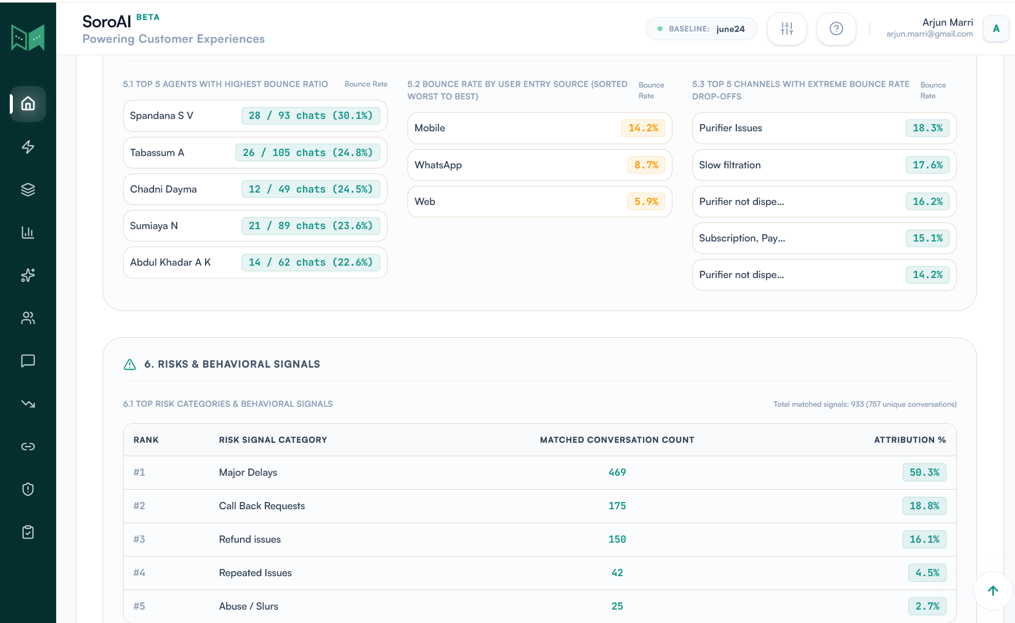The height and width of the screenshot is (623, 1015).
Task: Click the 469 matched conversation count
Action: tap(617, 473)
